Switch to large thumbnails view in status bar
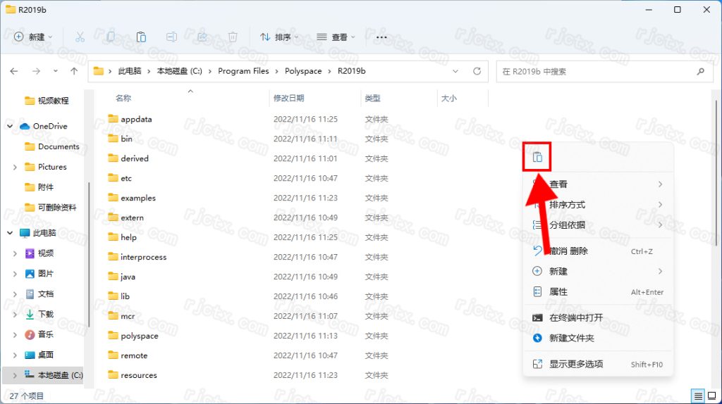Image resolution: width=722 pixels, height=404 pixels. (x=711, y=396)
